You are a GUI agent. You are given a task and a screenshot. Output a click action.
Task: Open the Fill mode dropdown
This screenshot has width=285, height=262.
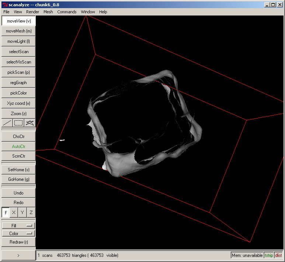tap(18, 225)
